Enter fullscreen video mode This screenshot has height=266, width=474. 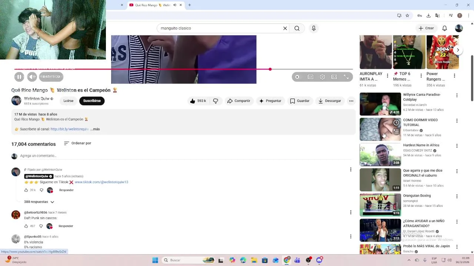[x=346, y=77]
